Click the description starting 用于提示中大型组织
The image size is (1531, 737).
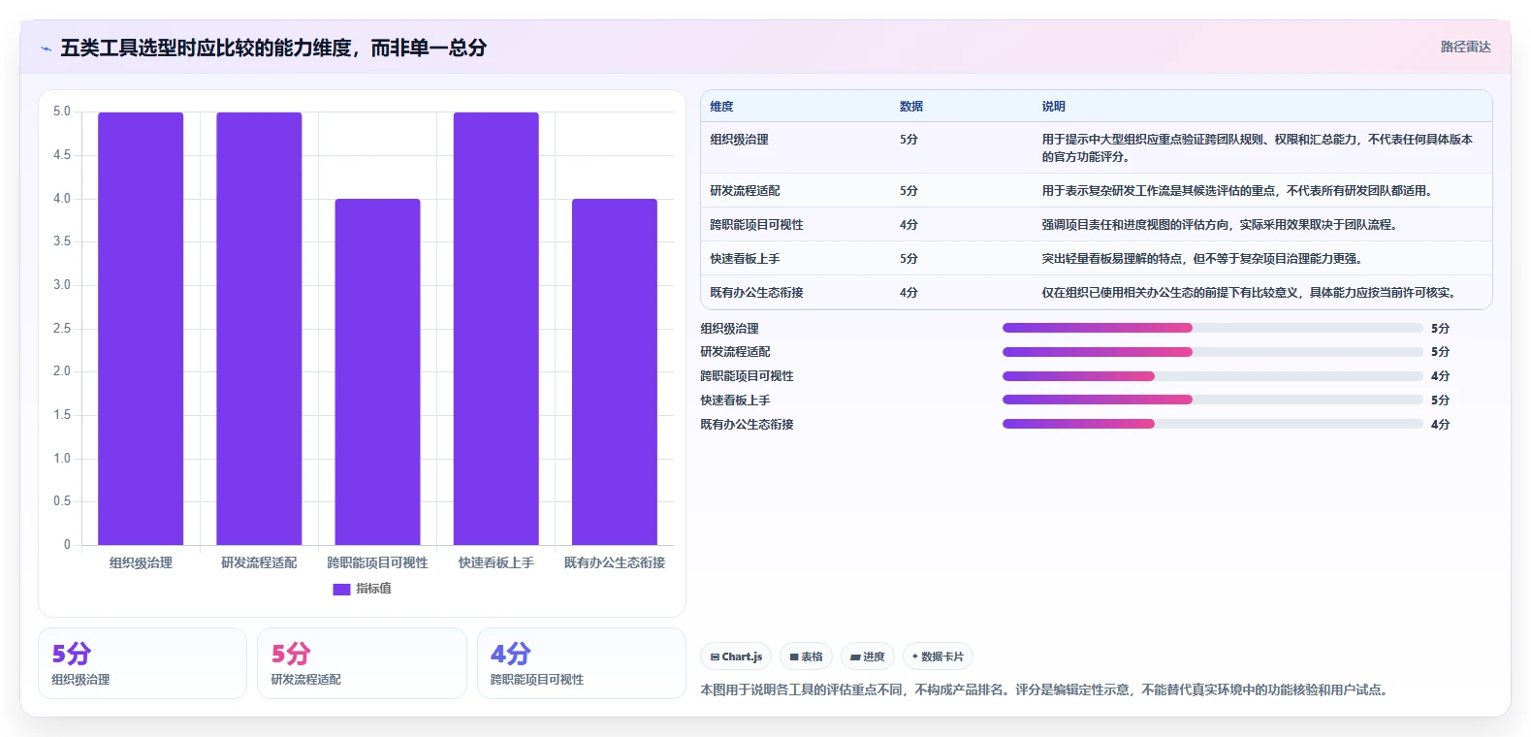point(1258,148)
